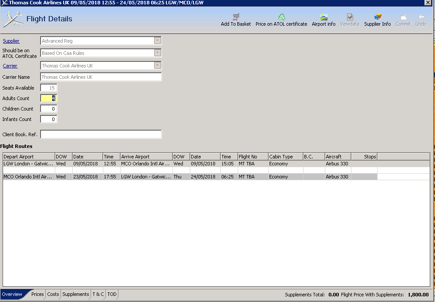Click the 1,800.00 flight price value
Image resolution: width=435 pixels, height=302 pixels.
coord(418,295)
